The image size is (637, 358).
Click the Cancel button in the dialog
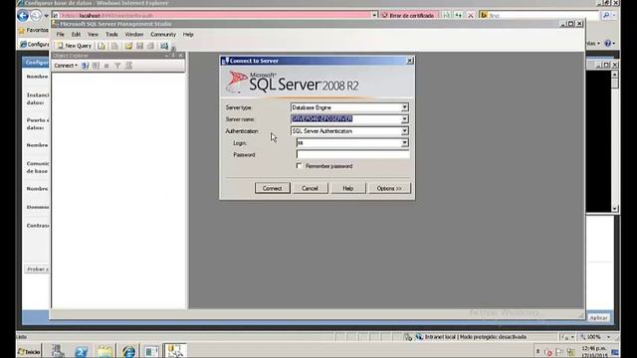(x=310, y=188)
